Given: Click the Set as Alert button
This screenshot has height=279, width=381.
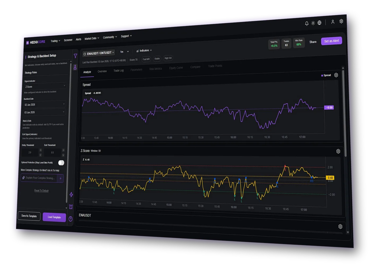Looking at the screenshot, I should tap(331, 41).
